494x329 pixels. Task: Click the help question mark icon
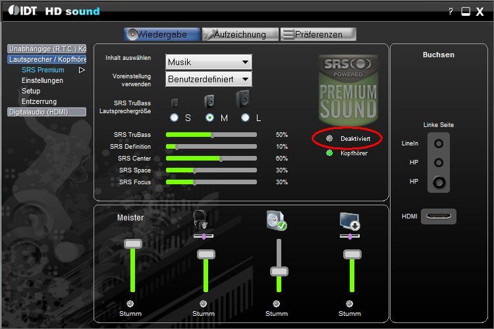pyautogui.click(x=451, y=11)
